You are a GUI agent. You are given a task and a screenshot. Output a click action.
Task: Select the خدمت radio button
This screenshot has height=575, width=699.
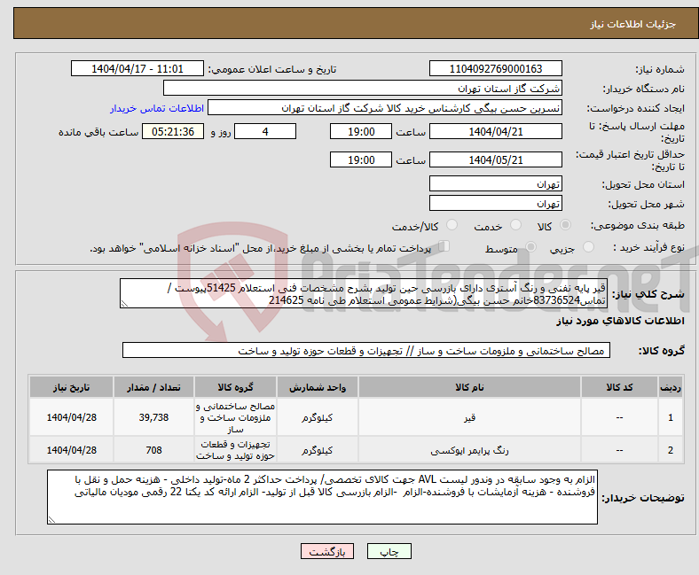515,225
